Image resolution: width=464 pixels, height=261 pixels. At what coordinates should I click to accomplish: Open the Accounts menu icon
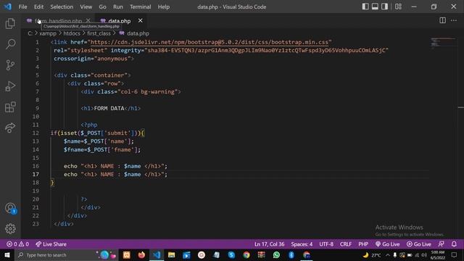click(10, 208)
